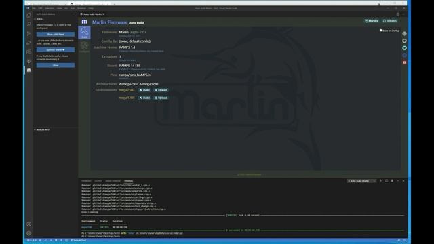Click the feedback icon in status bar
Image resolution: width=434 pixels, height=244 pixels.
399,240
